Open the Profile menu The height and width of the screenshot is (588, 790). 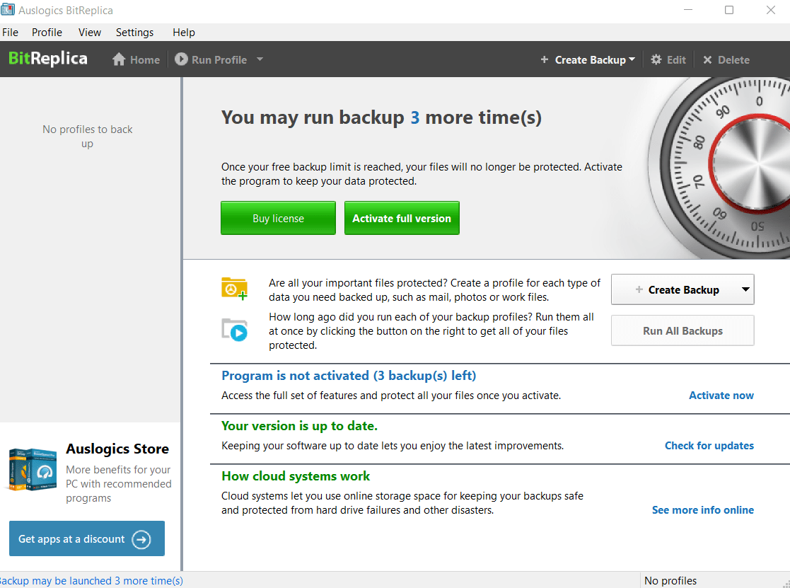point(47,33)
